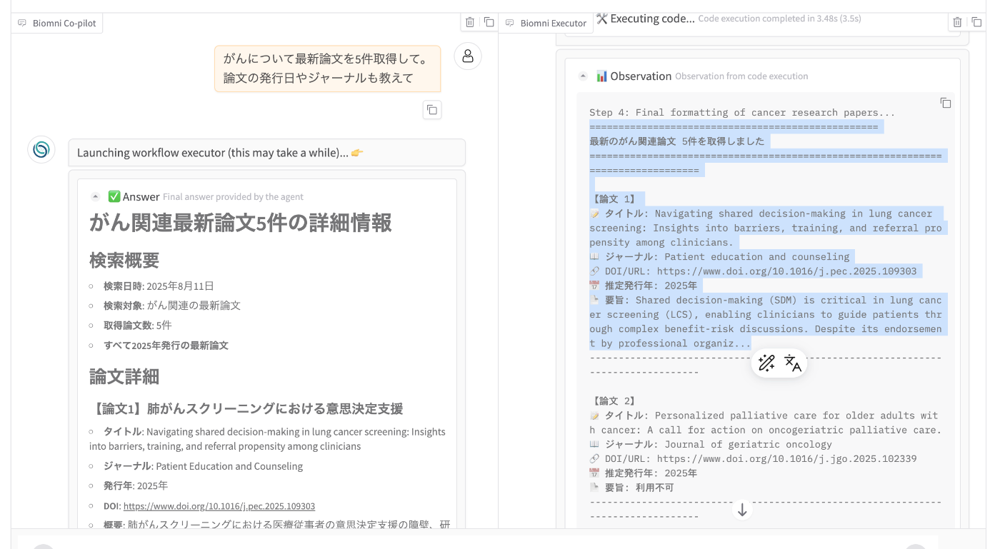Jump to bottom with down-arrow button in Executor
This screenshot has height=549, width=1000.
pos(742,510)
